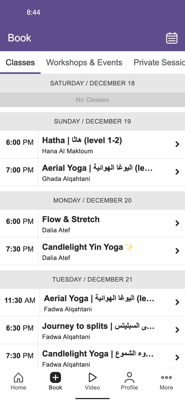Expand the Hatha level 1-2 class details

(x=177, y=144)
